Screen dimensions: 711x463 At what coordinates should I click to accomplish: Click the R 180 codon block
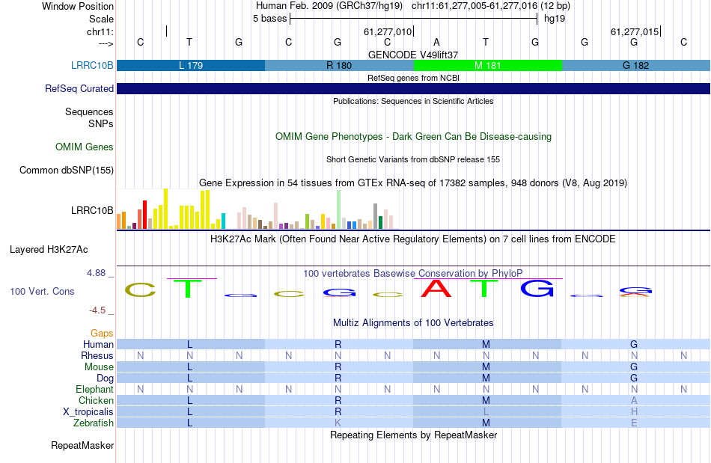tap(339, 65)
